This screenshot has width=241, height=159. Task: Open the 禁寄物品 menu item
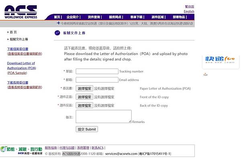(x=179, y=17)
